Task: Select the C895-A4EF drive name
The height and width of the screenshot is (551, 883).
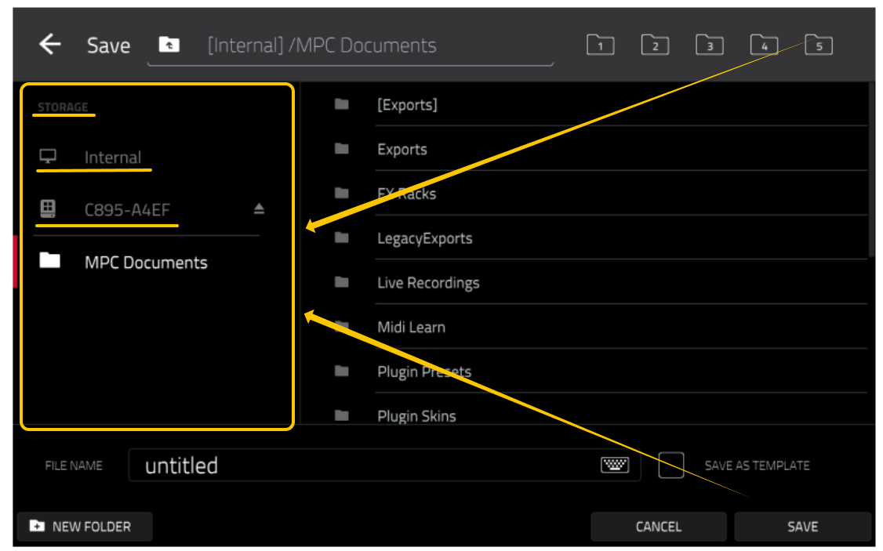Action: 127,209
